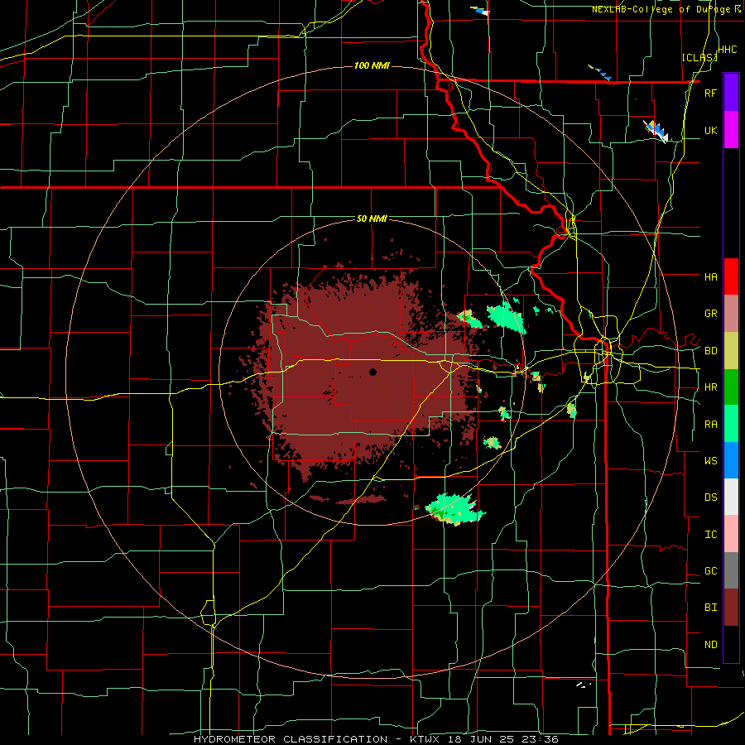745x745 pixels.
Task: Click the UK legend label
Action: pos(710,130)
